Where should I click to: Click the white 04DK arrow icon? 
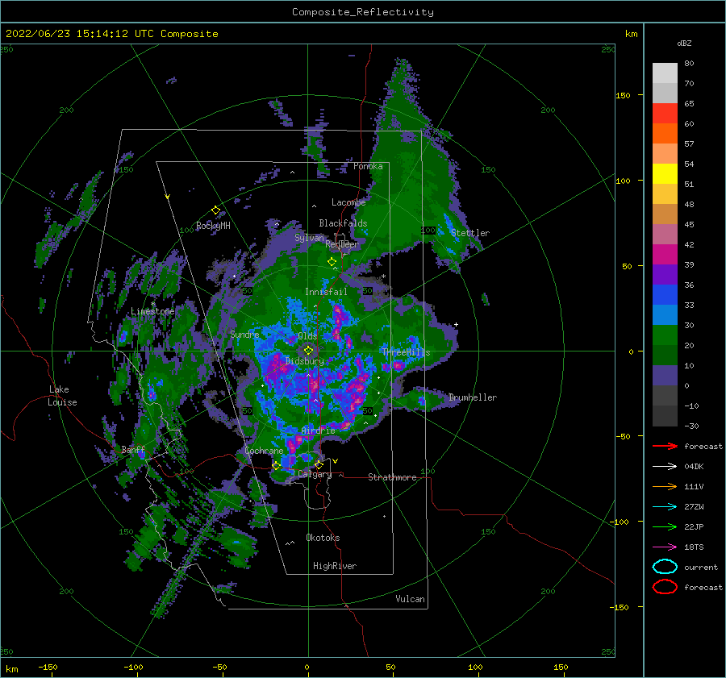coord(665,467)
